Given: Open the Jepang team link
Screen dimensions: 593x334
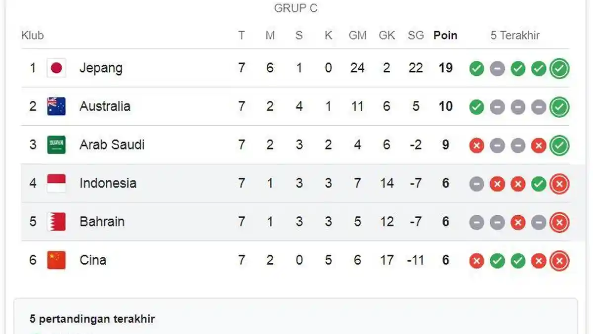Looking at the screenshot, I should [x=101, y=68].
